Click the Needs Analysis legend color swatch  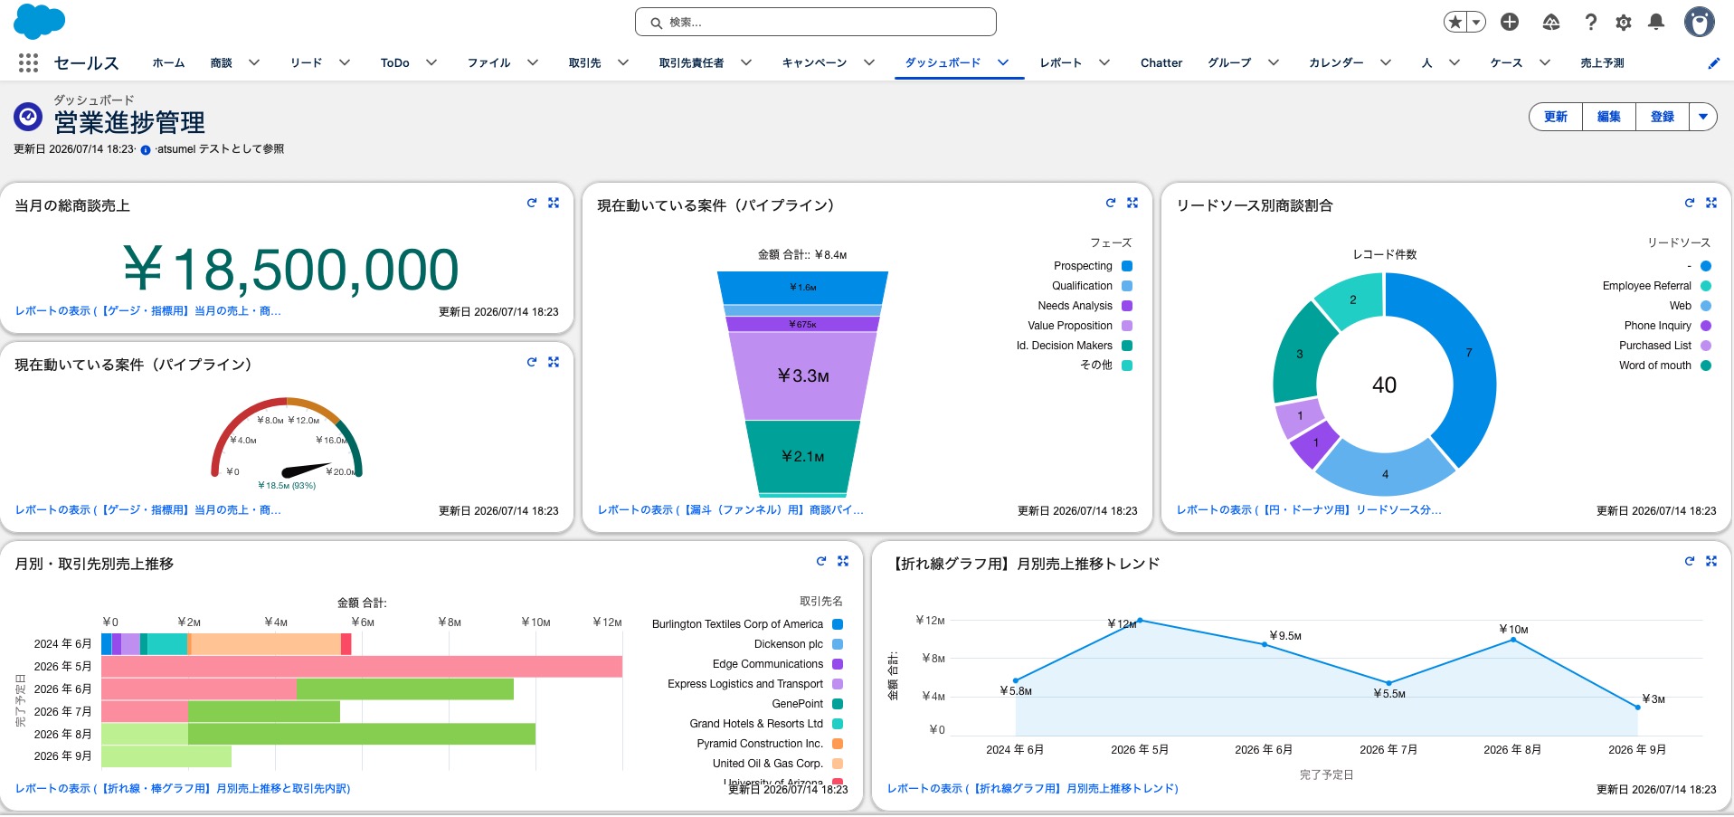(x=1127, y=306)
